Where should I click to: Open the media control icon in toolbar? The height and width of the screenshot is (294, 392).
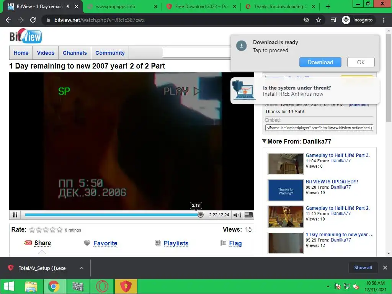tap(333, 20)
